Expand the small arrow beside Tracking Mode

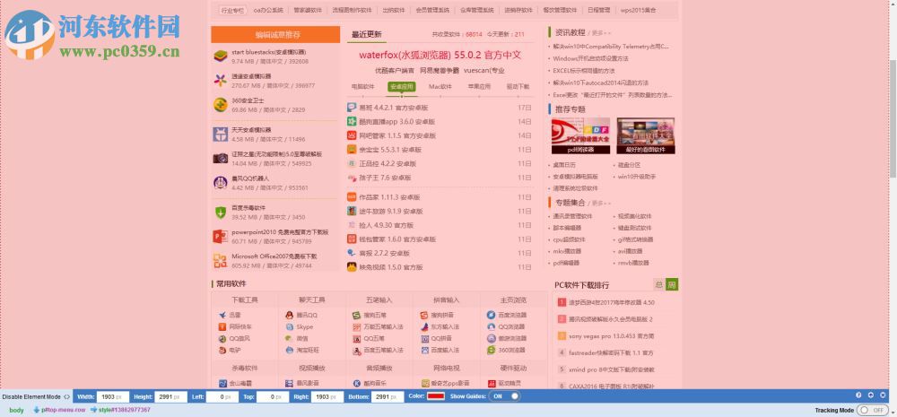coord(893,411)
